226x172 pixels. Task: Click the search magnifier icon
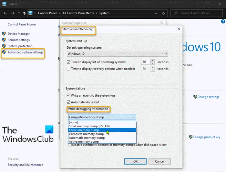(x=176, y=13)
